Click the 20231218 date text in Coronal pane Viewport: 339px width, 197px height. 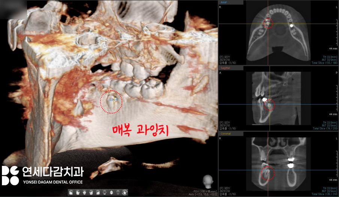225,191
